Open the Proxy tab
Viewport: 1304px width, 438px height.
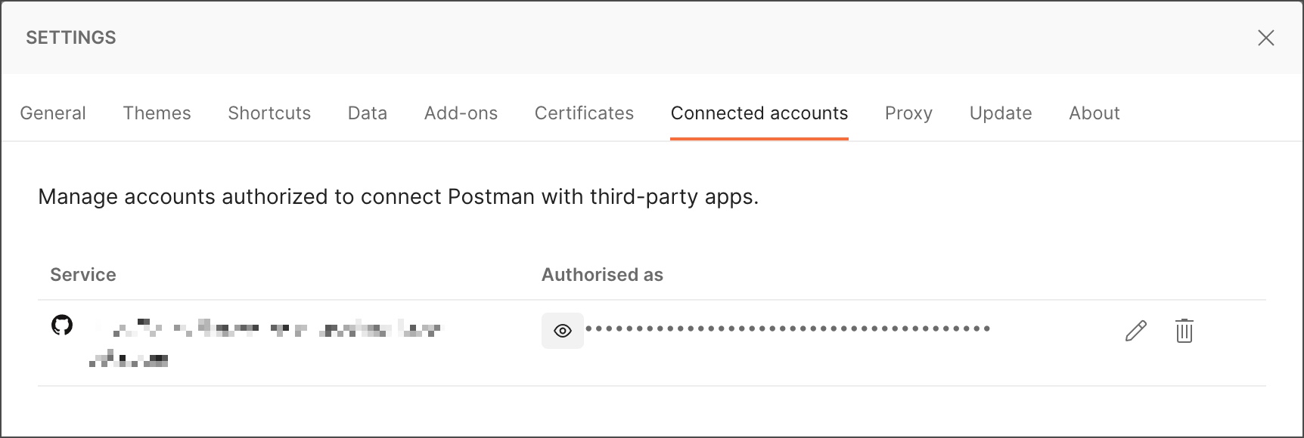pyautogui.click(x=908, y=113)
